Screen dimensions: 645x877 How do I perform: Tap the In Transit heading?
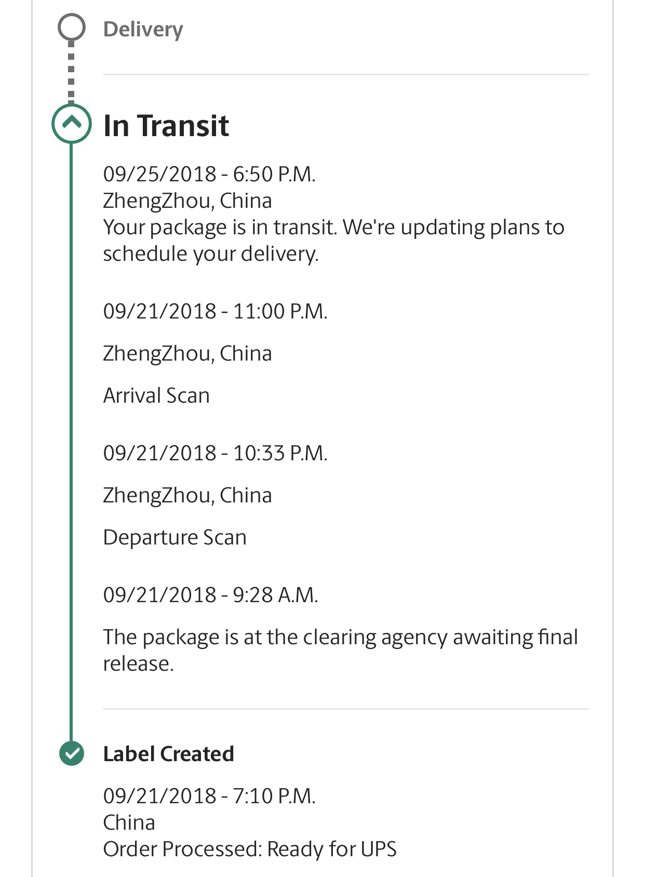(x=166, y=126)
